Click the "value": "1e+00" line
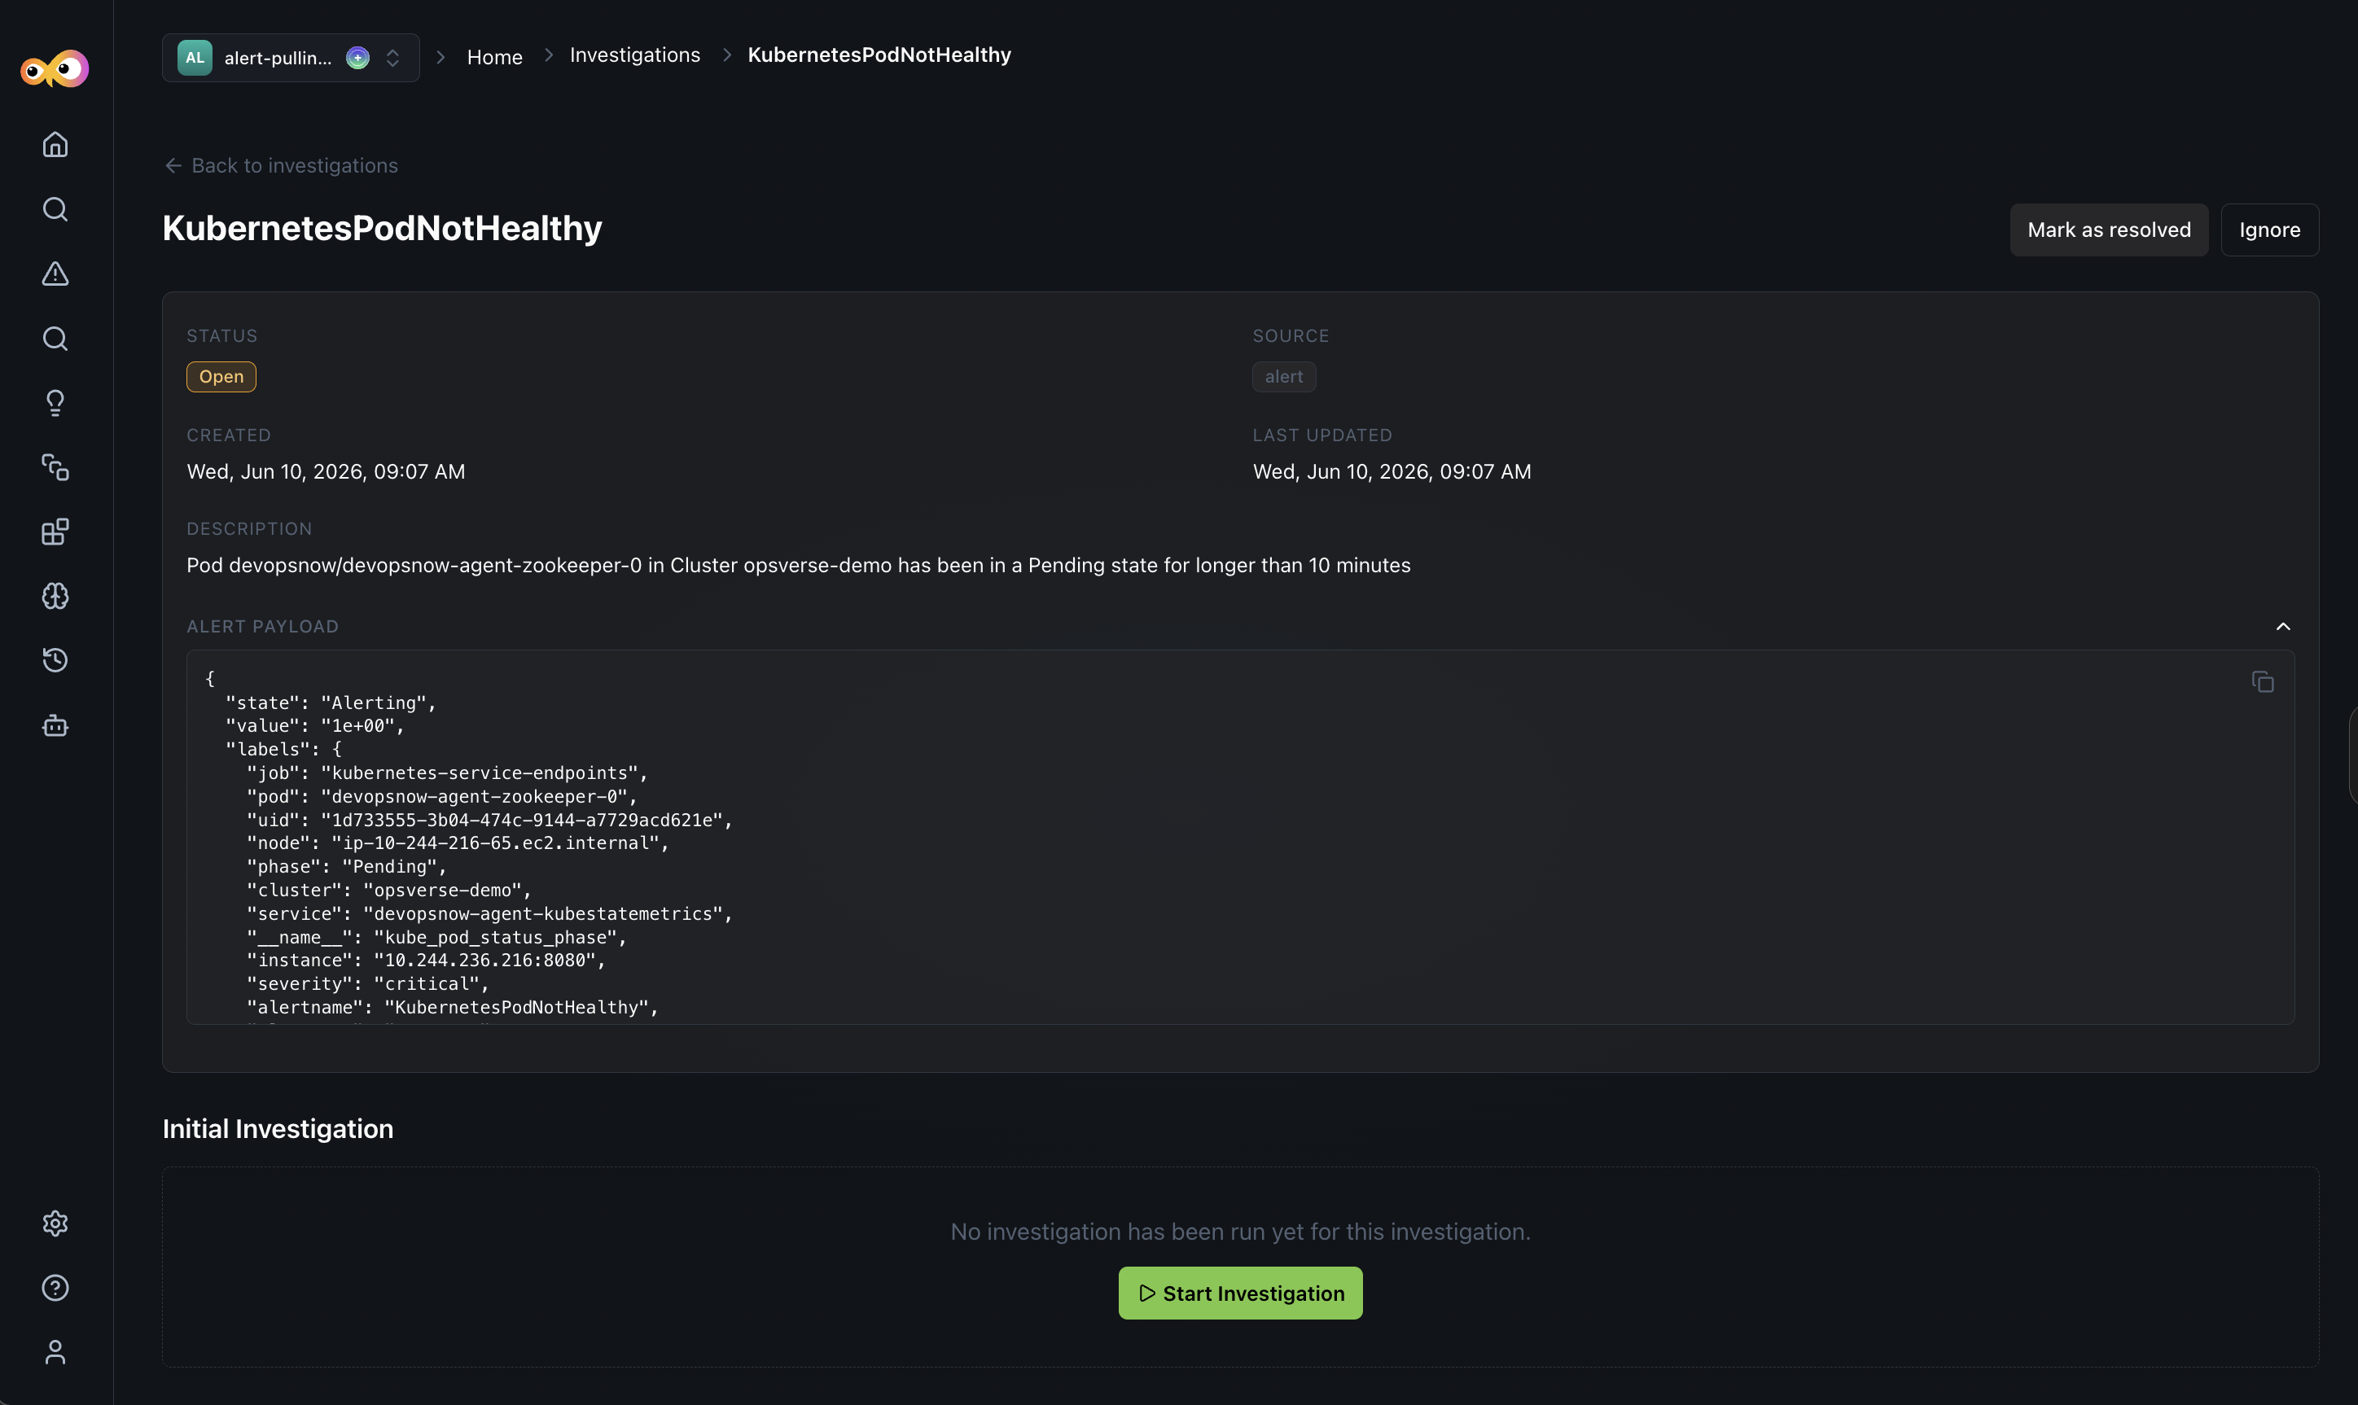Screen dimensions: 2358x1405 [x=315, y=725]
